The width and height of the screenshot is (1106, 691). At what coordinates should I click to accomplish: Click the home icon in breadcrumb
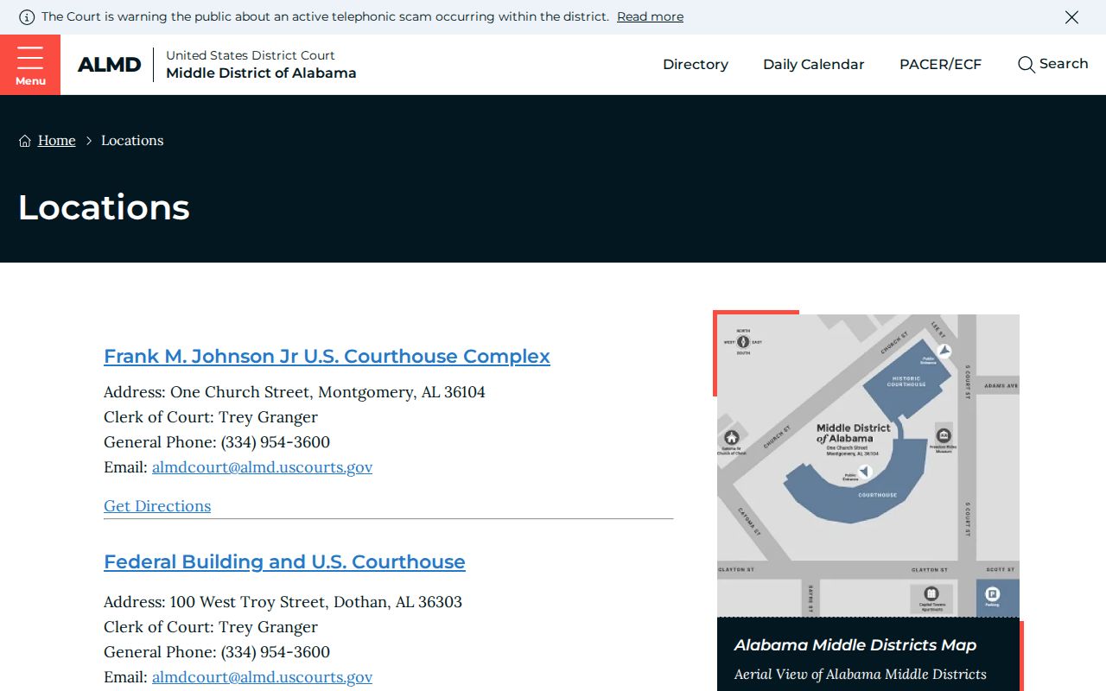(x=25, y=141)
